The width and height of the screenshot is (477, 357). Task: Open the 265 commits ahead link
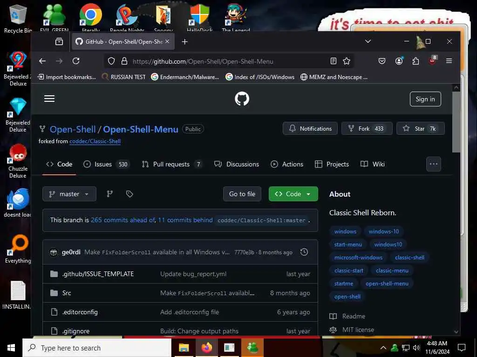pyautogui.click(x=123, y=220)
